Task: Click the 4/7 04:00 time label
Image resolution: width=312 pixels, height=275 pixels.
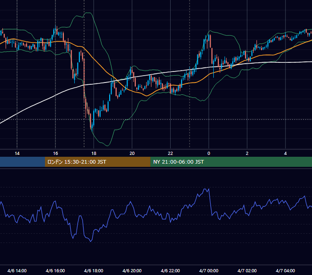Action: click(x=285, y=270)
